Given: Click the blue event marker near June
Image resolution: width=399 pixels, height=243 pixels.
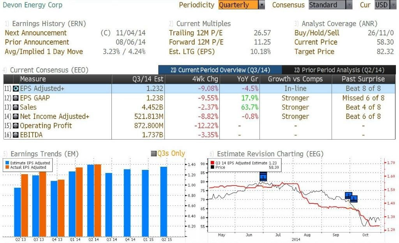Looking at the screenshot, I should (x=263, y=176).
